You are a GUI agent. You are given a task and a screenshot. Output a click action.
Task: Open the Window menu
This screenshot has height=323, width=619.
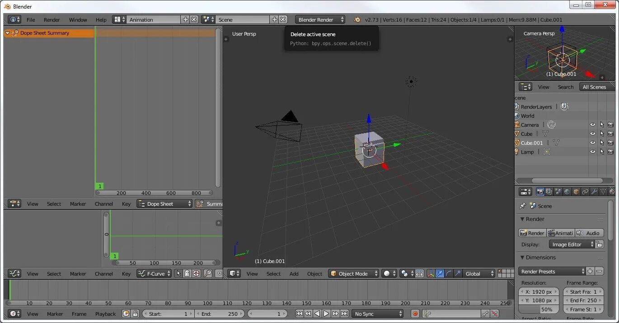coord(78,19)
